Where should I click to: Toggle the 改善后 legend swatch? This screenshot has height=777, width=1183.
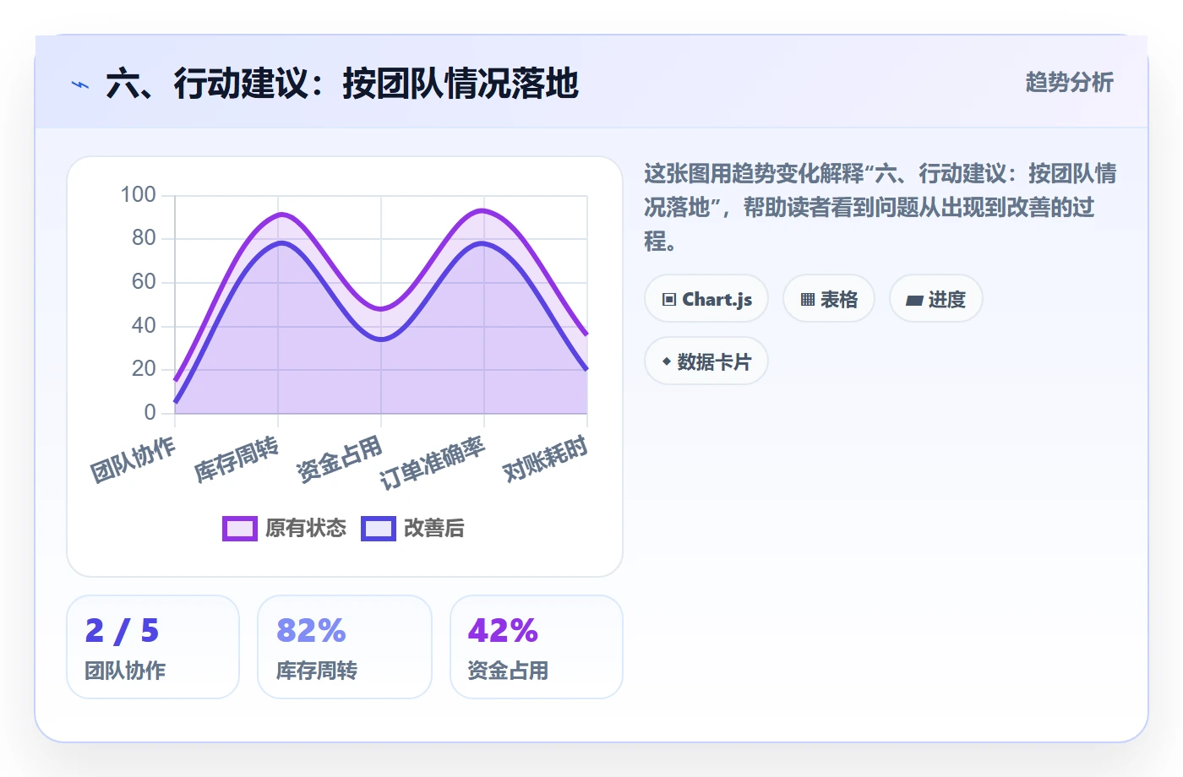point(379,528)
